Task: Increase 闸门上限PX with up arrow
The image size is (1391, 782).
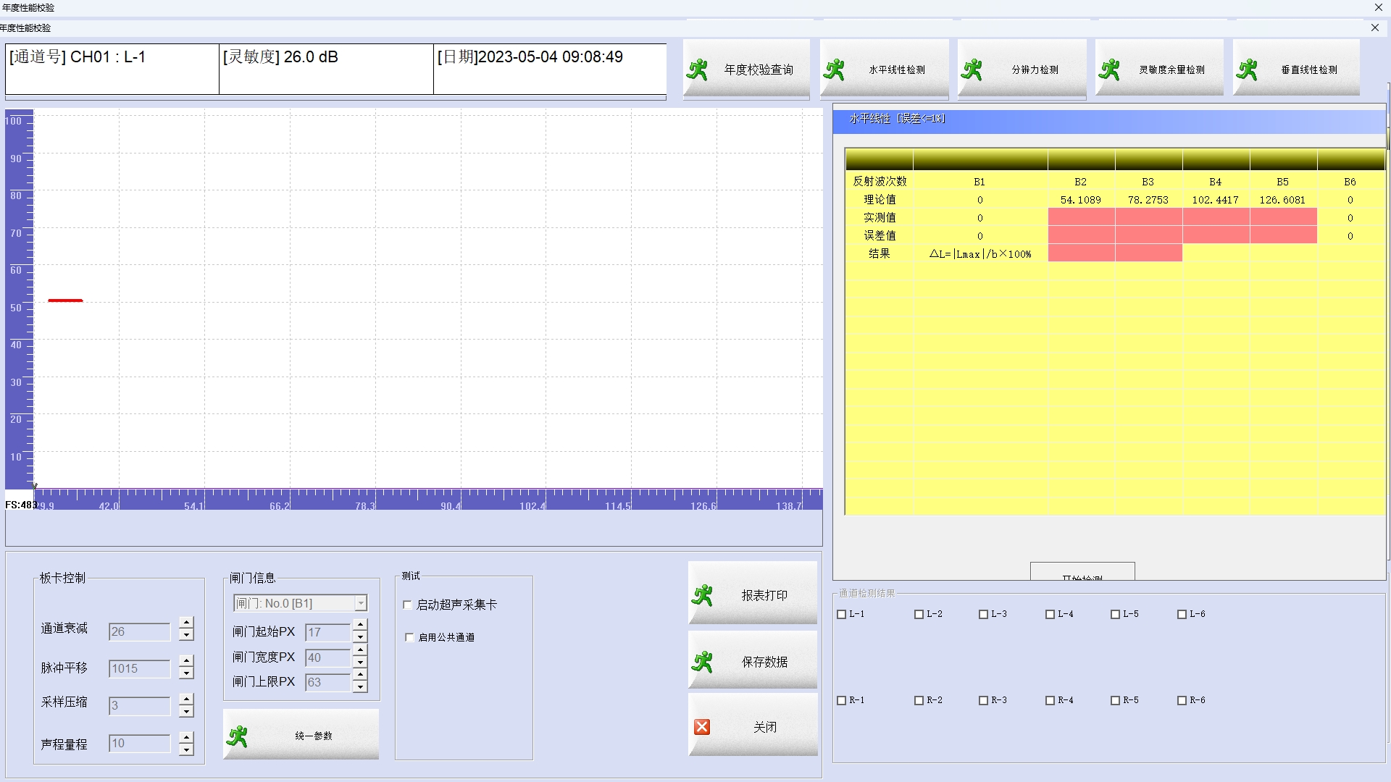Action: (360, 674)
